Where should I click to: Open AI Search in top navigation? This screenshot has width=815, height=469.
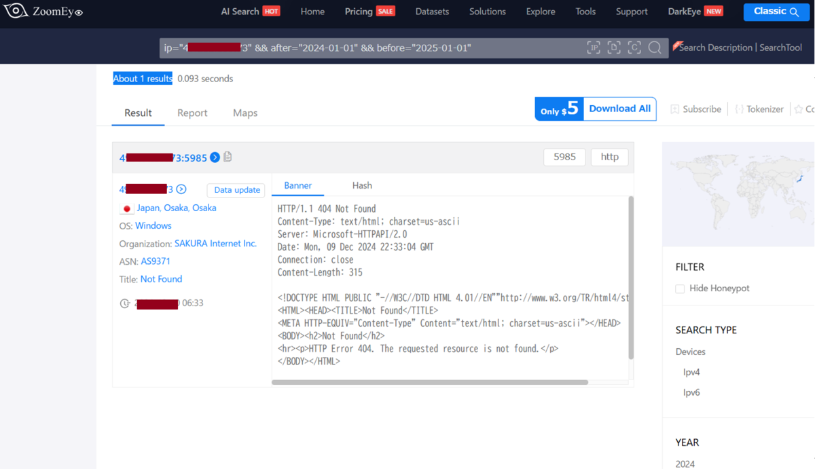pyautogui.click(x=240, y=12)
